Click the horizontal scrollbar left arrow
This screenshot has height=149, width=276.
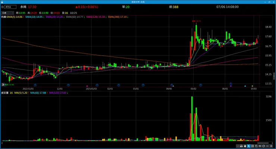point(2,143)
